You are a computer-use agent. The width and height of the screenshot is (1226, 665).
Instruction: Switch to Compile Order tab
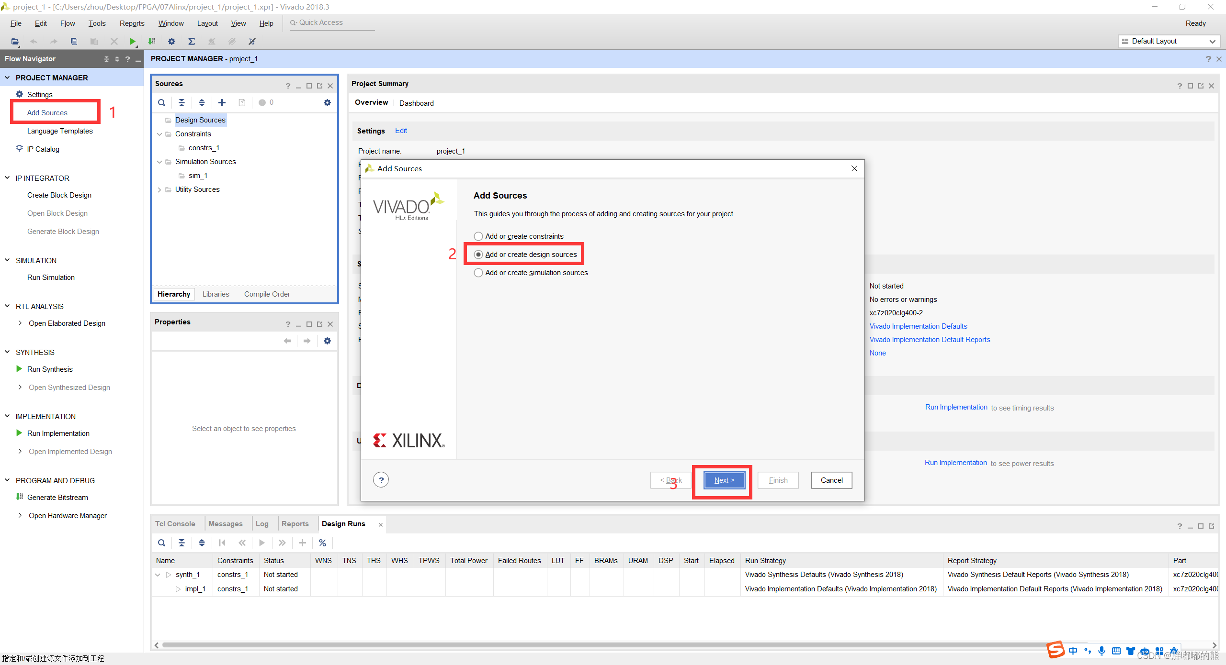pos(267,294)
